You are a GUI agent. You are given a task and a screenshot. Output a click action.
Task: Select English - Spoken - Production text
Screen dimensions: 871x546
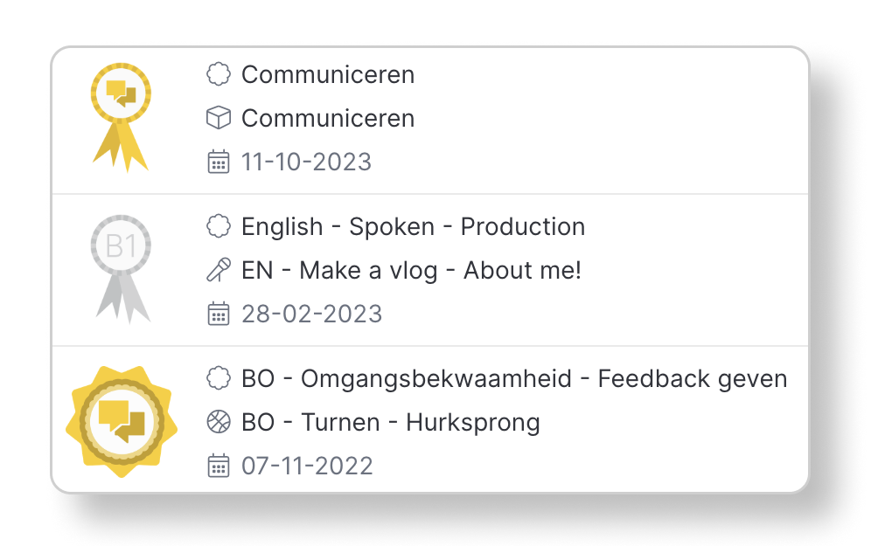pyautogui.click(x=414, y=227)
